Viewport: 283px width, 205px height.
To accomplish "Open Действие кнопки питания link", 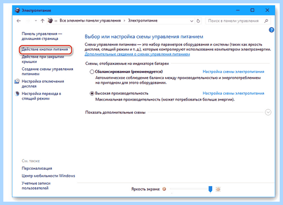I will coord(45,49).
